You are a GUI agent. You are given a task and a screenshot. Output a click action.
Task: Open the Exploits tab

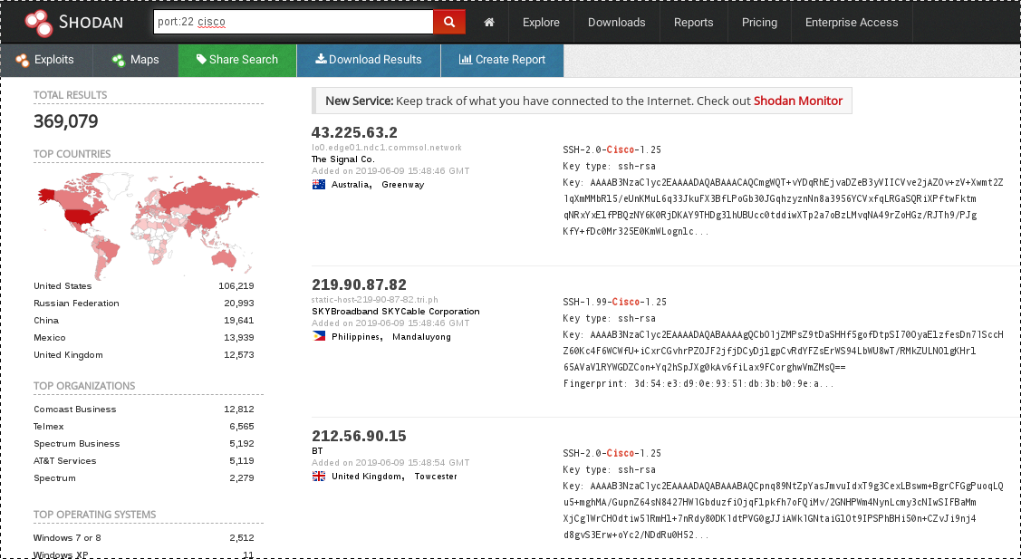coord(46,60)
